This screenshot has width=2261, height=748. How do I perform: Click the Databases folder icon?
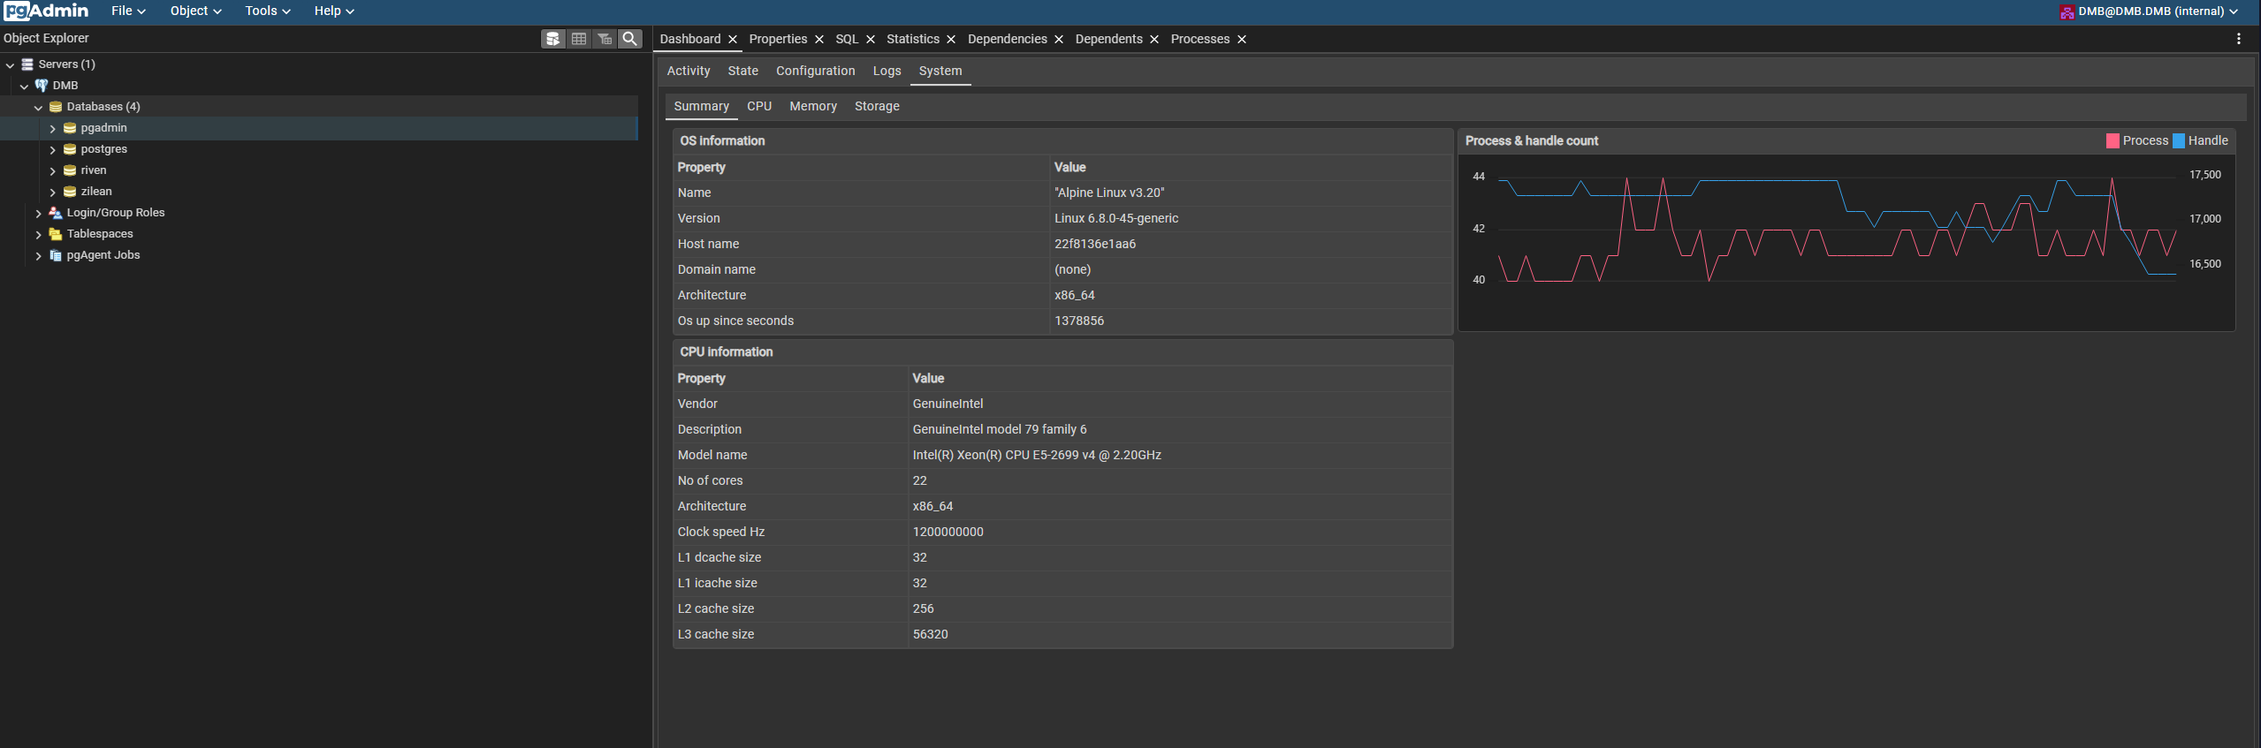56,107
